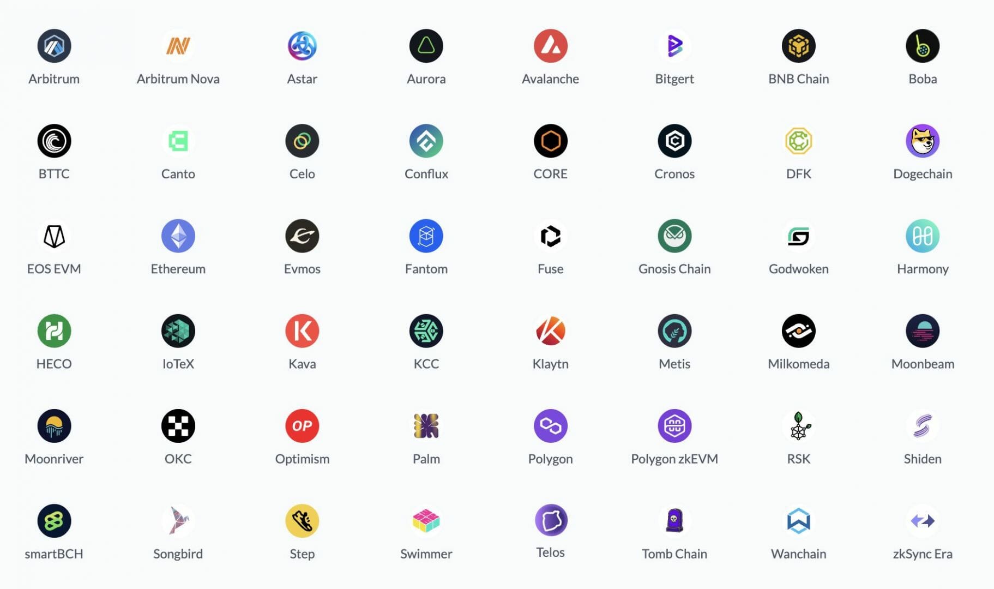Viewport: 994px width, 589px height.
Task: Click the red Optimism OP icon
Action: point(302,425)
